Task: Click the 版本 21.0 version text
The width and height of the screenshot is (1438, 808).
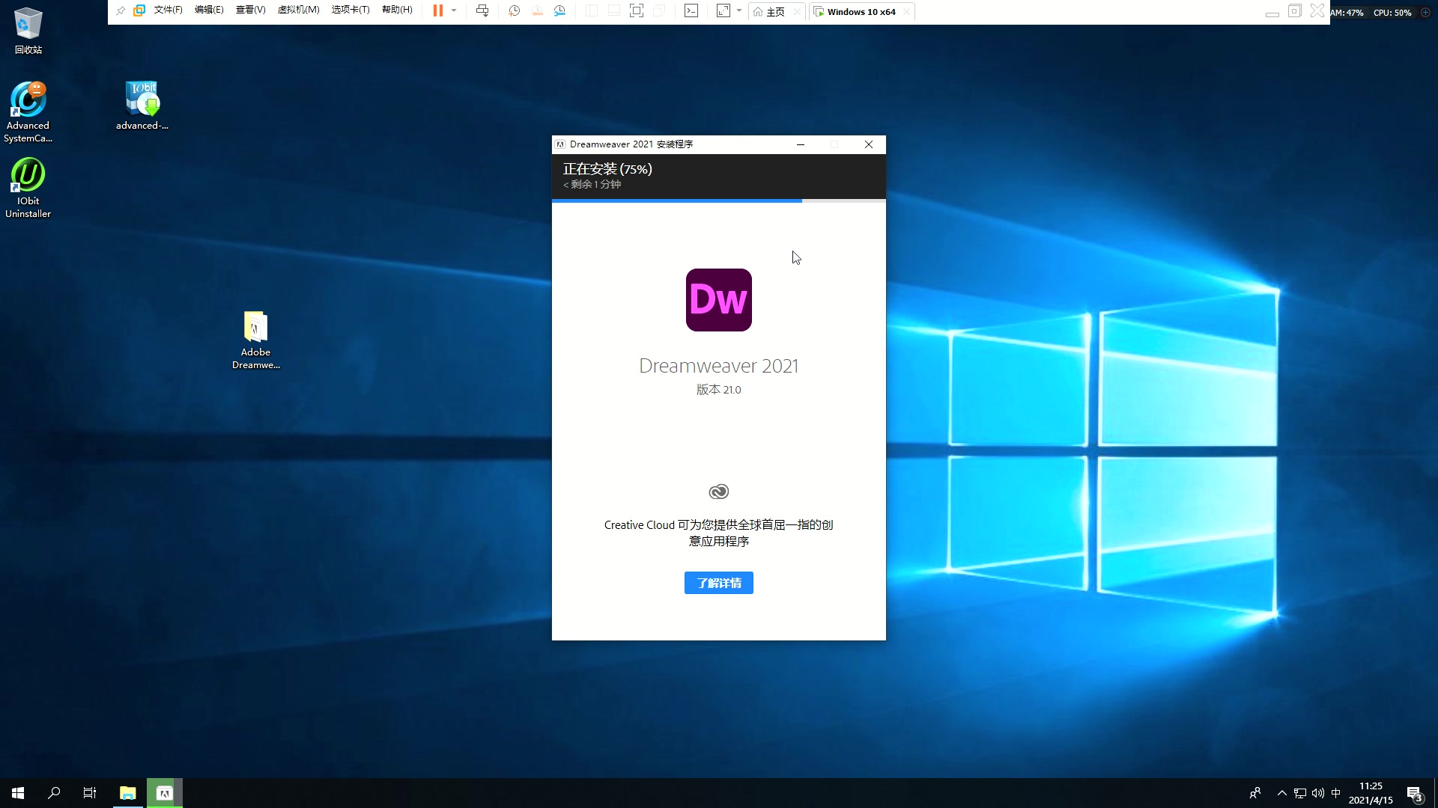Action: 718,390
